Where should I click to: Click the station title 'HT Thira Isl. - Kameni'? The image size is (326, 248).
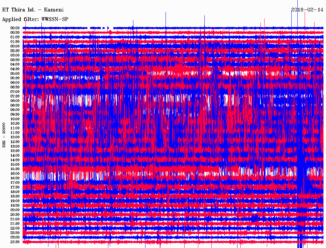click(x=33, y=10)
